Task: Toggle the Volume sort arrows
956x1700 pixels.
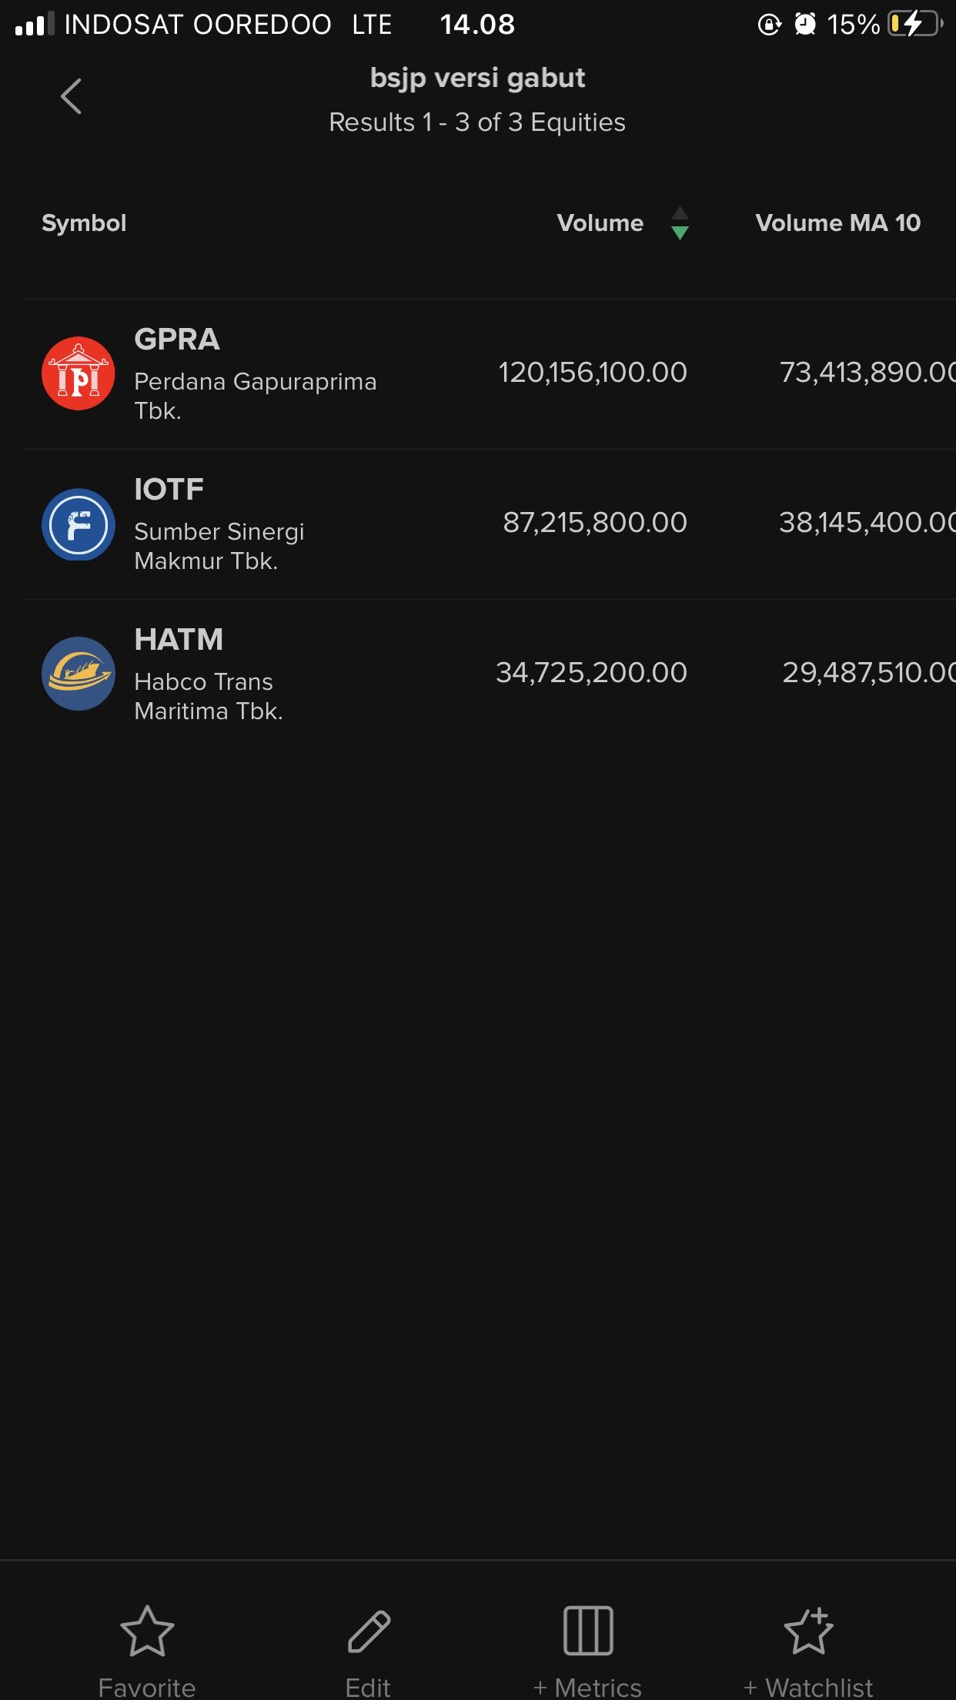Action: pos(680,223)
